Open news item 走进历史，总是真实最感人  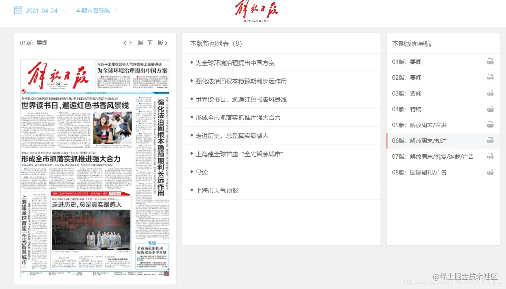232,136
